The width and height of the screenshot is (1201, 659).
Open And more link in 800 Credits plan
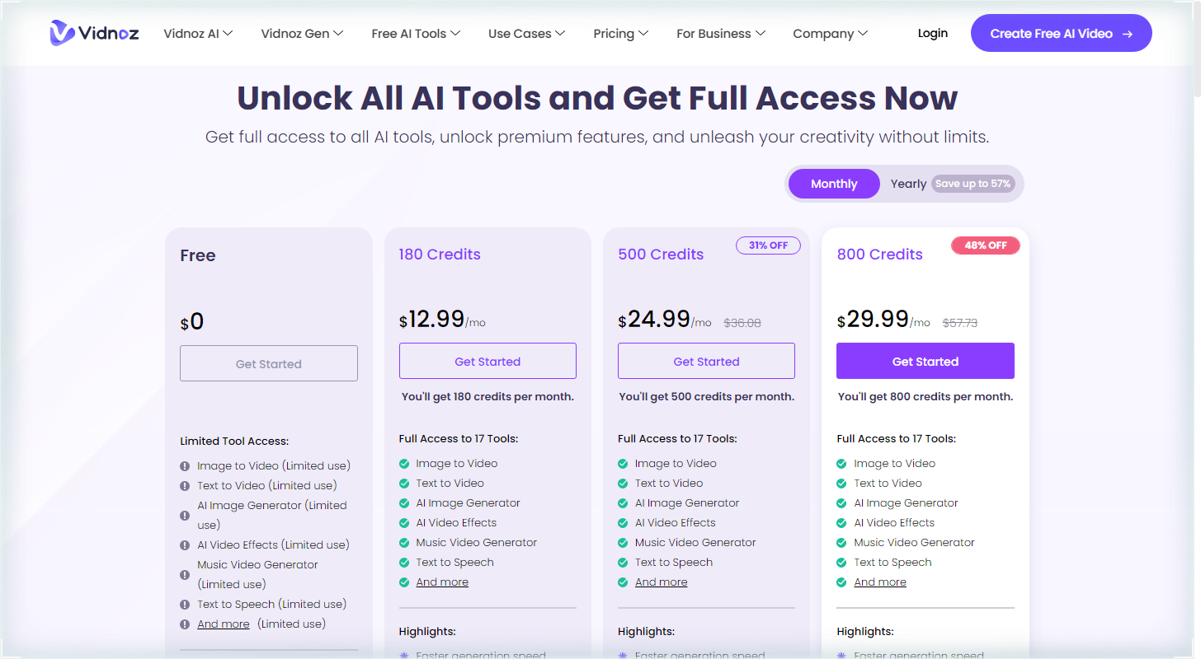(880, 582)
